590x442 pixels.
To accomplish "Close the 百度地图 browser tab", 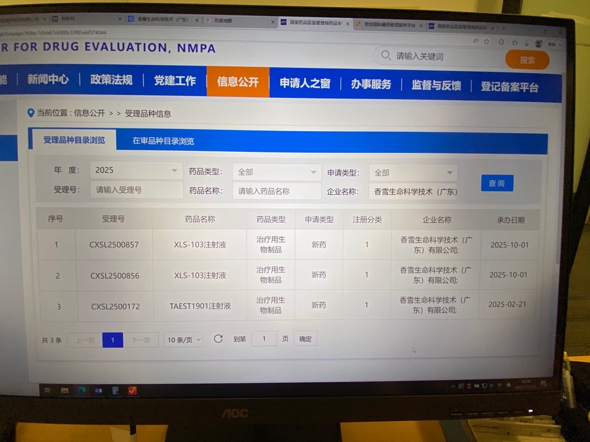I will click(273, 22).
